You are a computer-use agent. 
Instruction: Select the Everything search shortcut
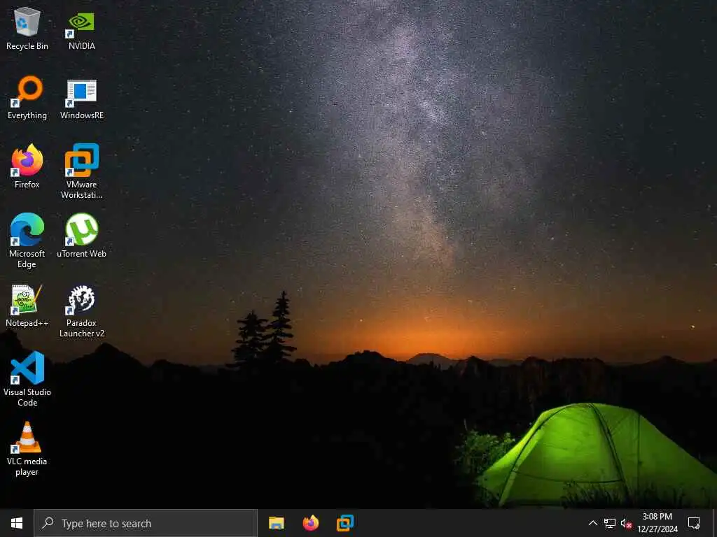click(x=27, y=98)
